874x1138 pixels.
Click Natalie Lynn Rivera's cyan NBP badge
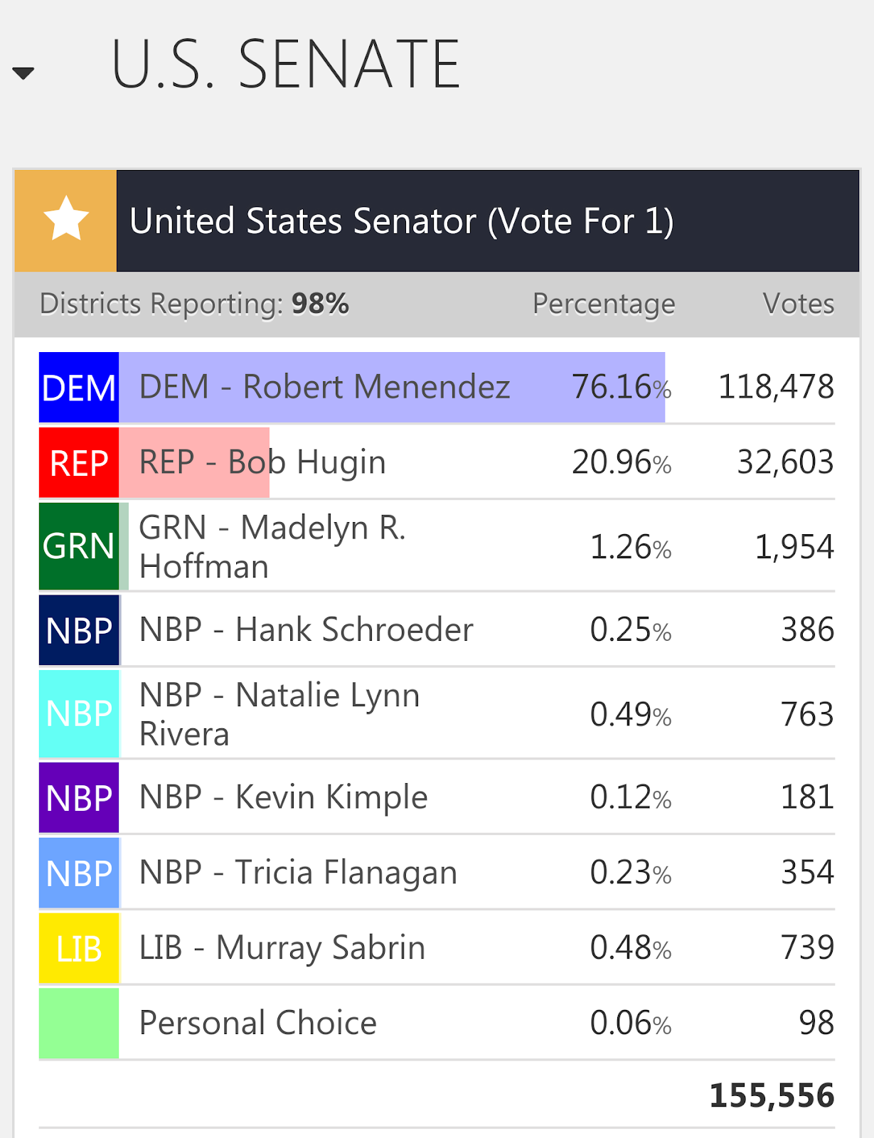pos(79,713)
